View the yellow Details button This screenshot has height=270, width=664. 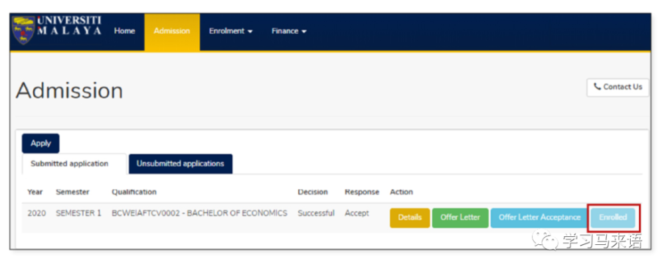(x=409, y=218)
